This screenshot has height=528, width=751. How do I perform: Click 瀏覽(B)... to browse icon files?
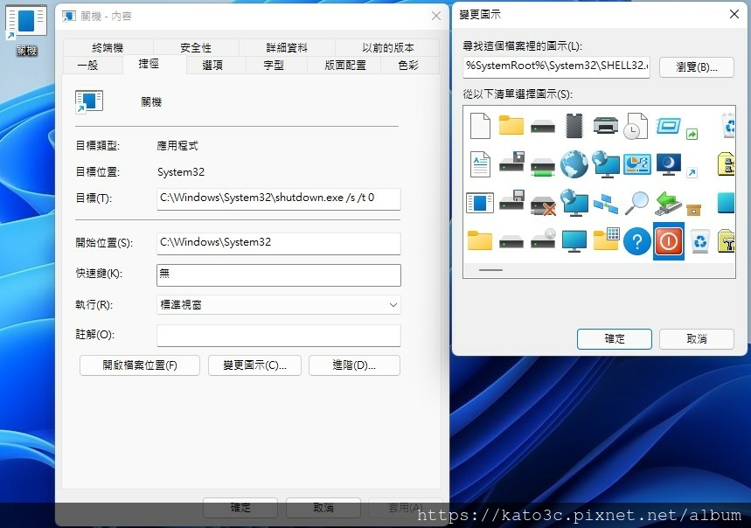click(x=697, y=67)
